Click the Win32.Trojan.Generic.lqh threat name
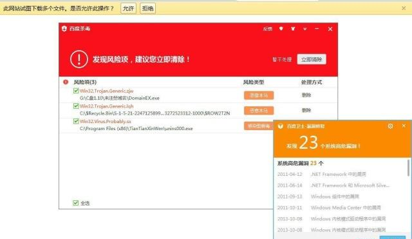The width and height of the screenshot is (412, 239). click(x=106, y=106)
